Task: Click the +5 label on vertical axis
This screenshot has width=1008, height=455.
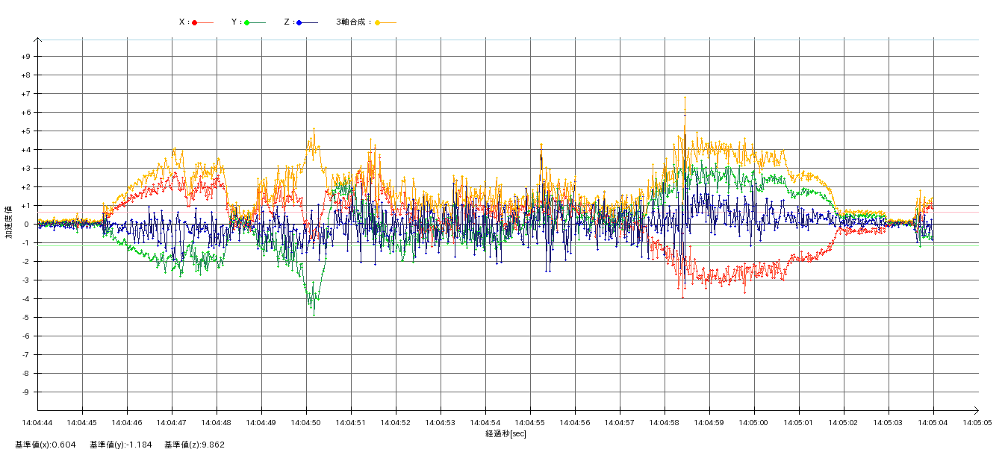Action: tap(25, 131)
